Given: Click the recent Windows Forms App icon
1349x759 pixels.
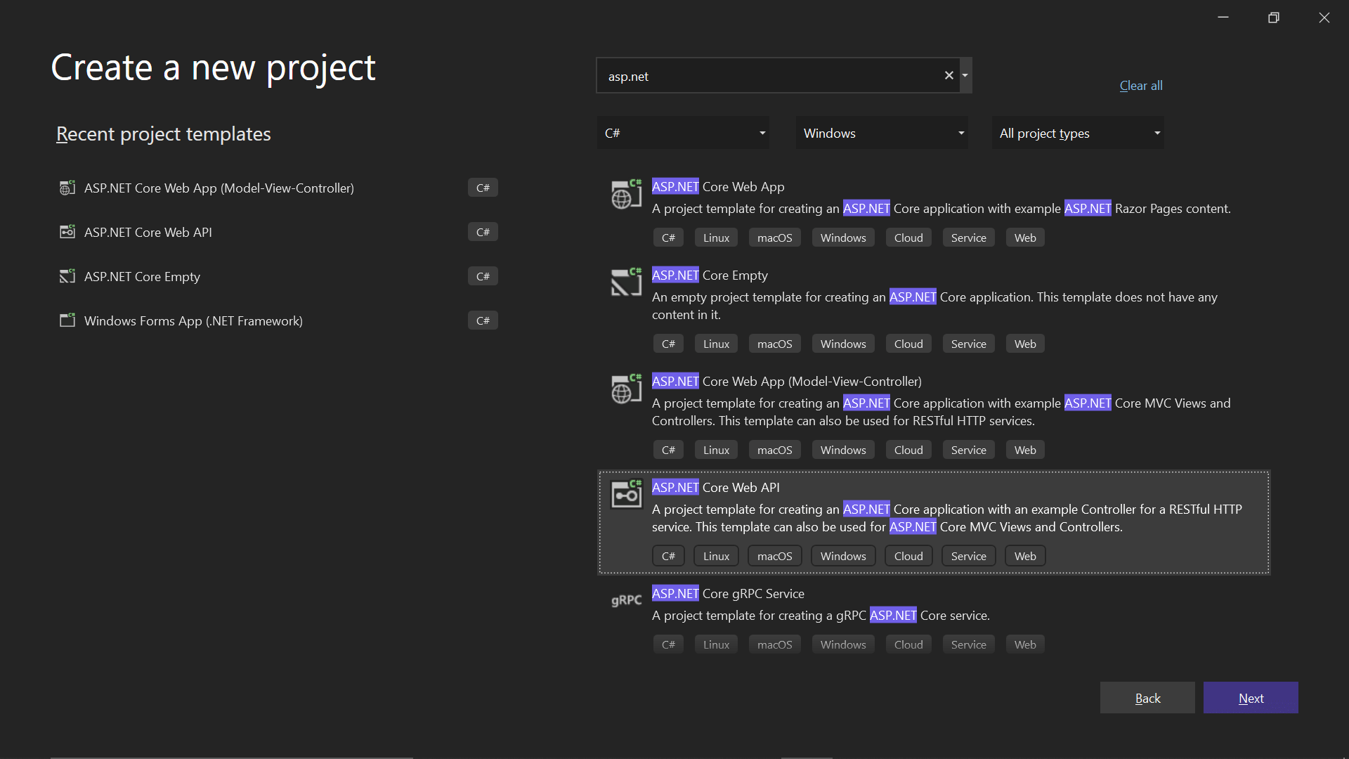Looking at the screenshot, I should coord(67,320).
